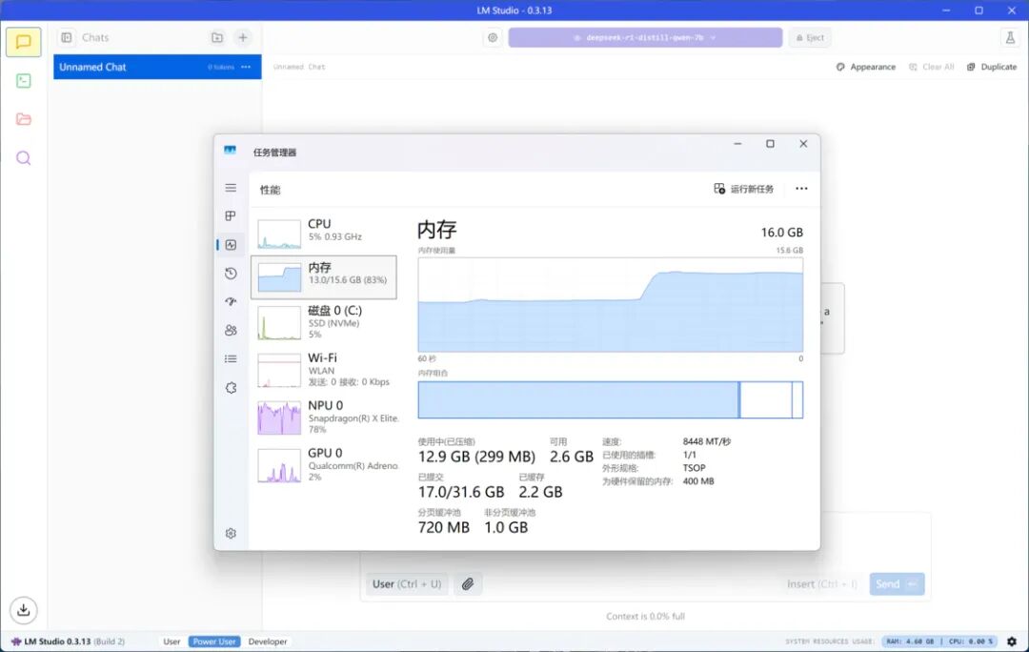Click the memory usage graph in Task Manager
The width and height of the screenshot is (1029, 652).
[x=611, y=305]
